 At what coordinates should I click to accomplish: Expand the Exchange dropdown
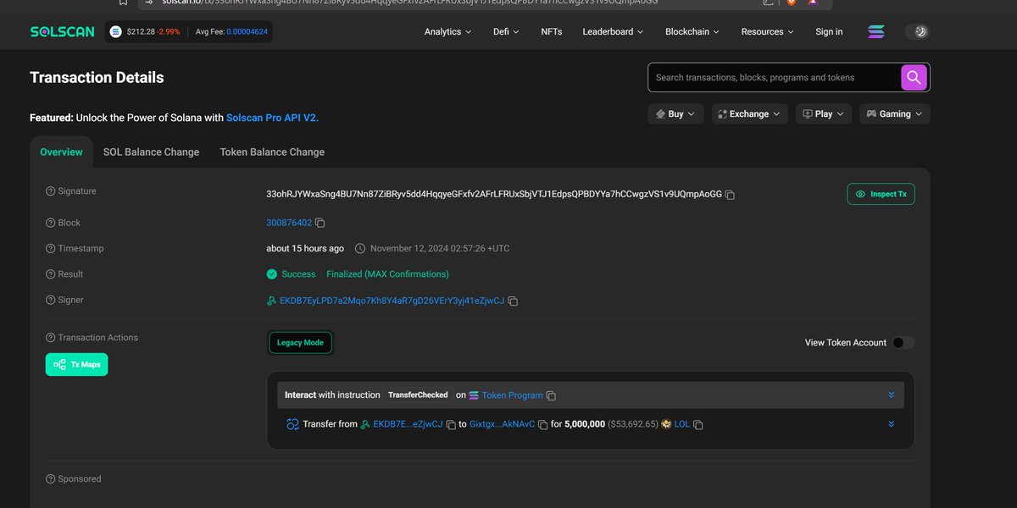[x=750, y=114]
